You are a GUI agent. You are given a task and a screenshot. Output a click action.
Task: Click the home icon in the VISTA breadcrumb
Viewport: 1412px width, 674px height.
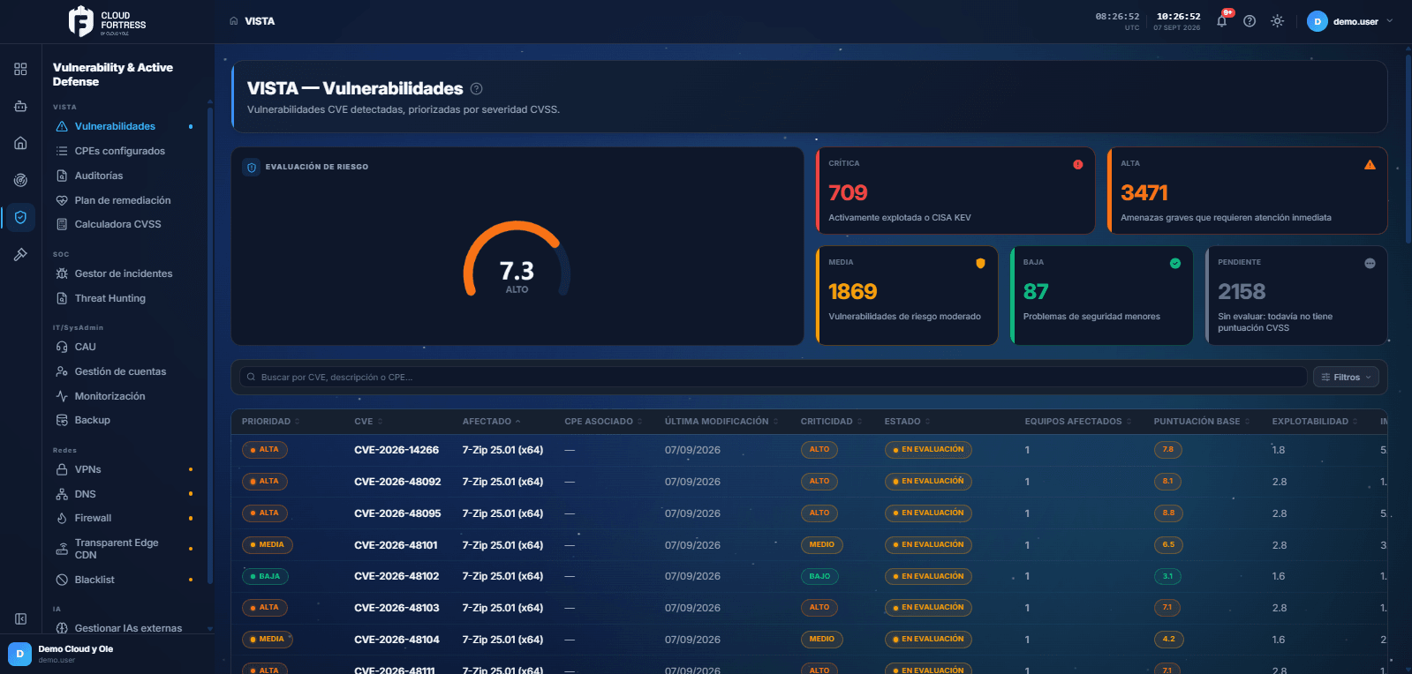click(x=234, y=21)
